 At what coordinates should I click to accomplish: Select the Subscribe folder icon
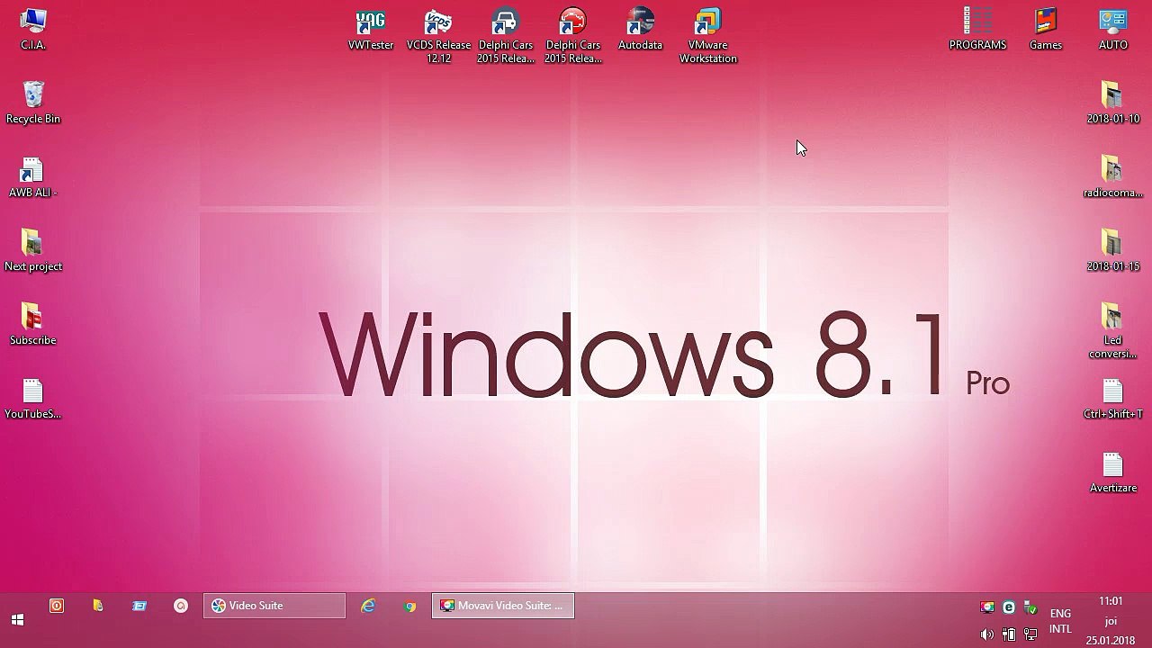(33, 324)
